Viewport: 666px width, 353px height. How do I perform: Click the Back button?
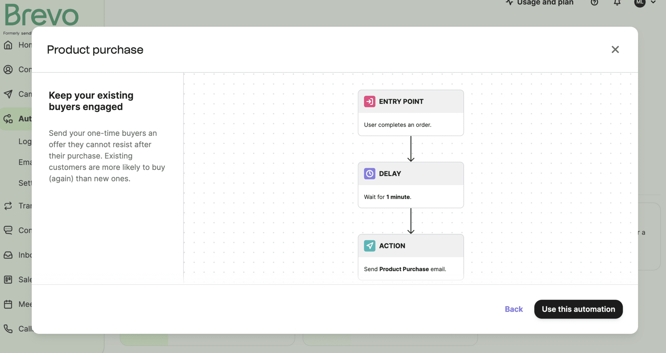pos(513,309)
